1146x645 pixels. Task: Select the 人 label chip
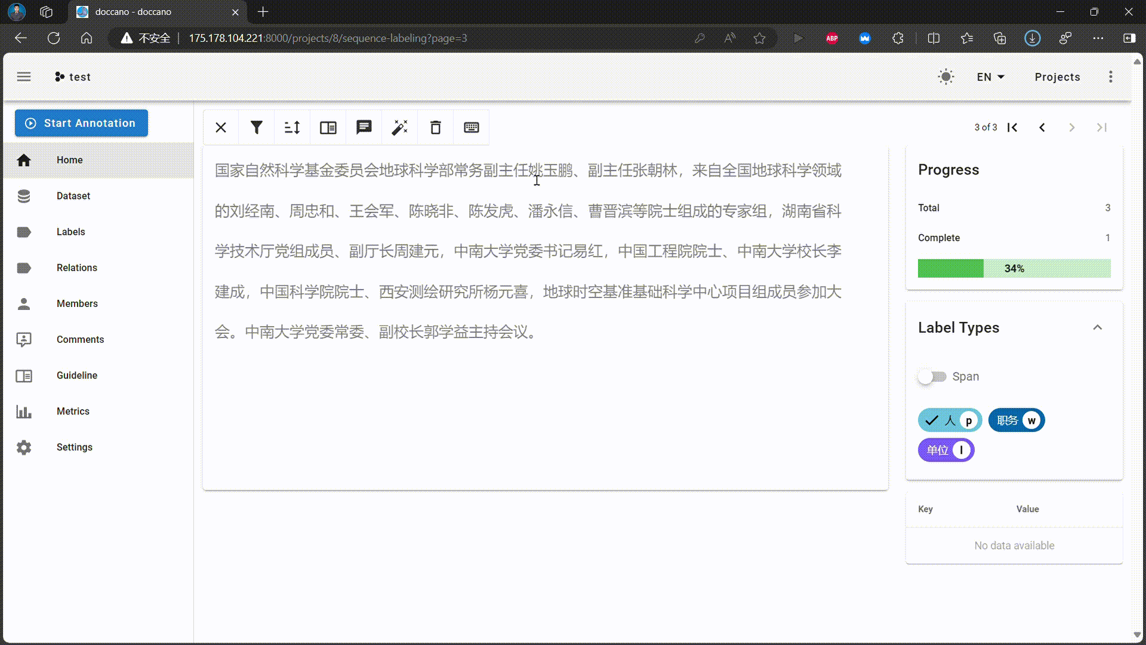(x=950, y=420)
